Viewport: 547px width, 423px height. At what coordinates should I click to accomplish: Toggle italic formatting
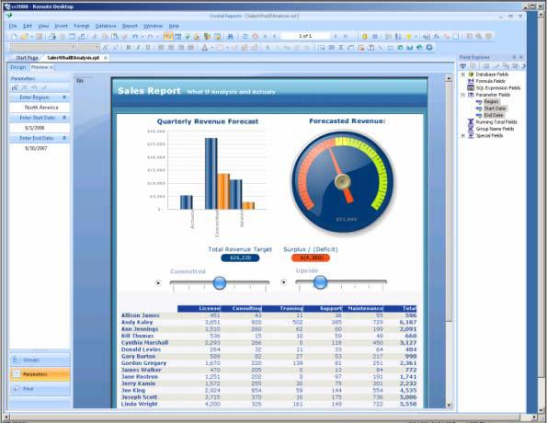tap(138, 48)
